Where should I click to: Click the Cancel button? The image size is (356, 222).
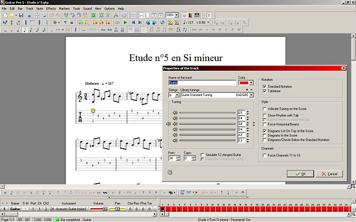pyautogui.click(x=329, y=174)
